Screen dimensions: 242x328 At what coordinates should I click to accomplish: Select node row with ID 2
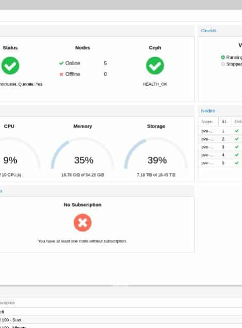click(x=220, y=139)
